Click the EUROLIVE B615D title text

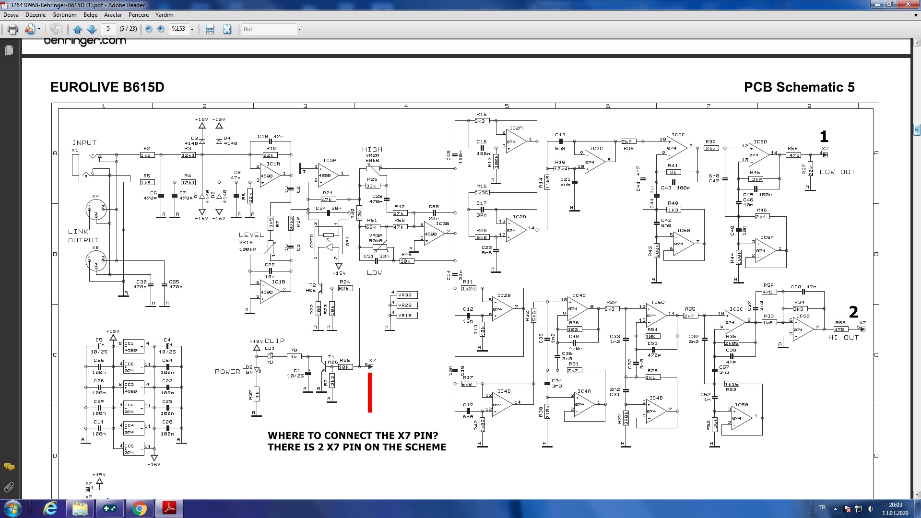[107, 87]
